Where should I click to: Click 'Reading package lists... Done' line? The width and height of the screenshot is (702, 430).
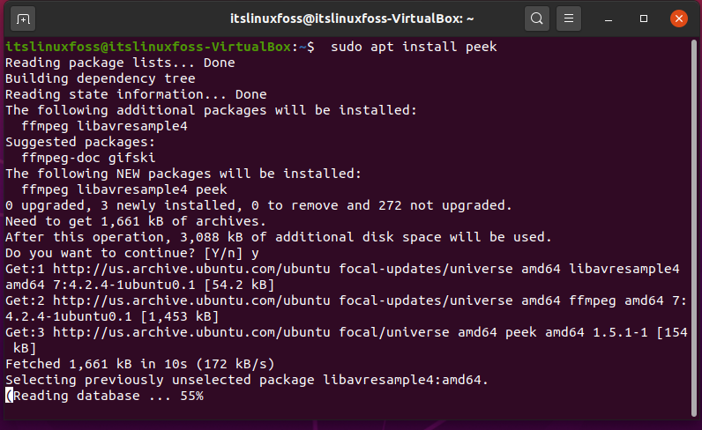(x=120, y=63)
